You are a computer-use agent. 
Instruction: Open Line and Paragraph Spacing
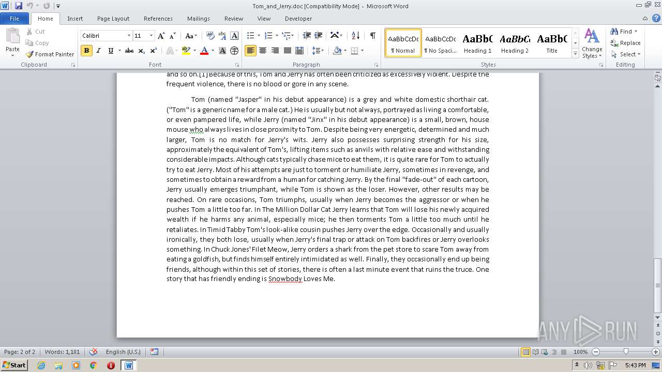point(318,51)
